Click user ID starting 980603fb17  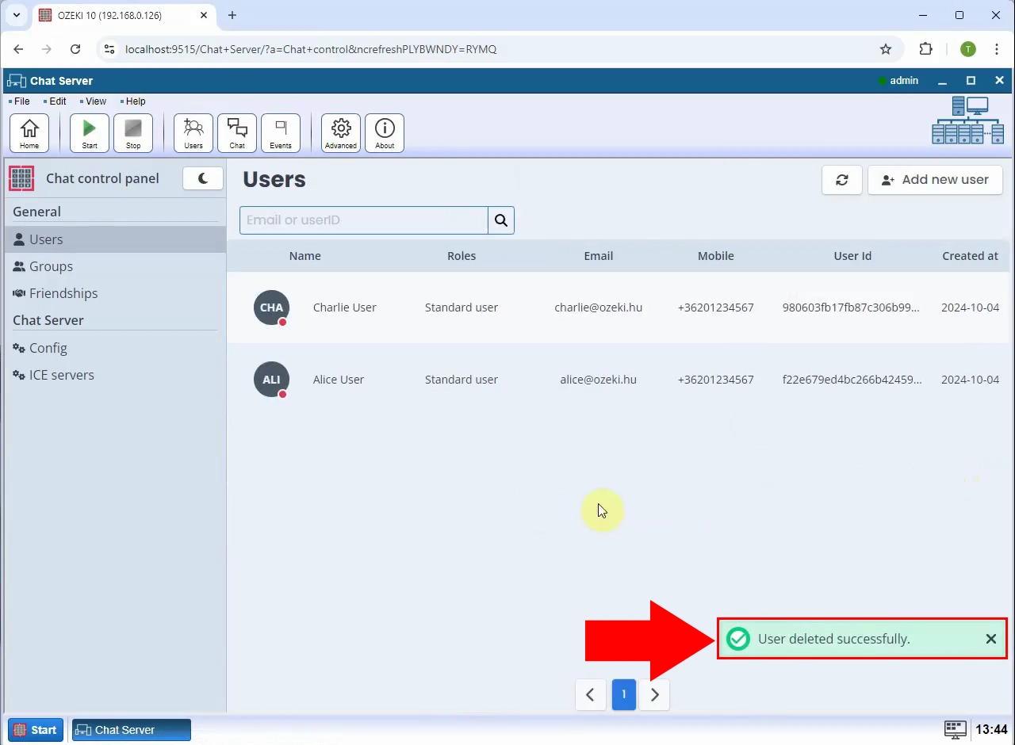click(x=851, y=308)
